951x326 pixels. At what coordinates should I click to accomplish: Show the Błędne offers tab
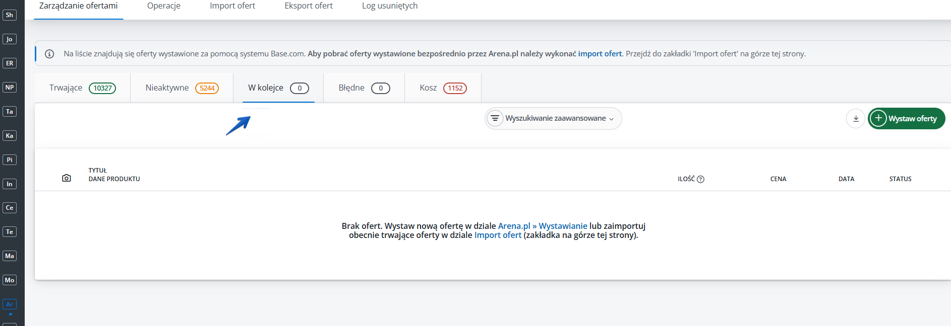coord(364,88)
